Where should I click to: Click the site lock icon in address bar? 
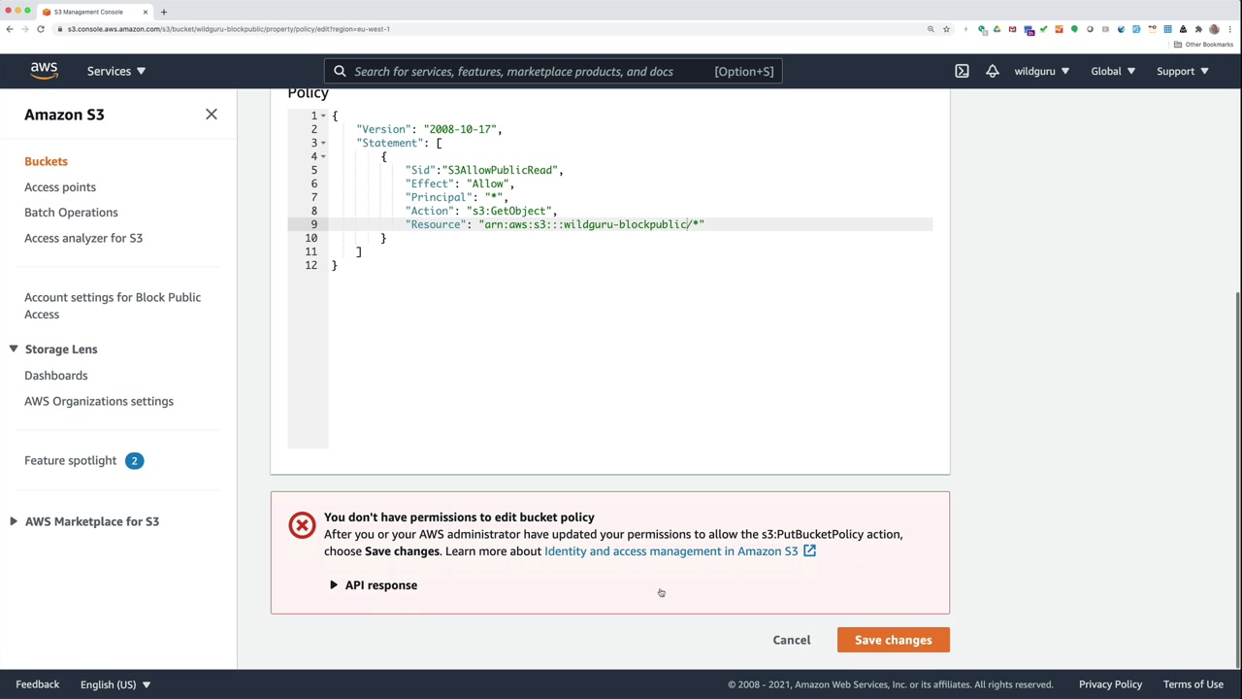[60, 29]
